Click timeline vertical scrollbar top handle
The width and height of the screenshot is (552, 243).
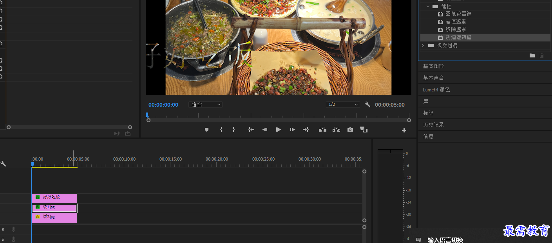[364, 172]
